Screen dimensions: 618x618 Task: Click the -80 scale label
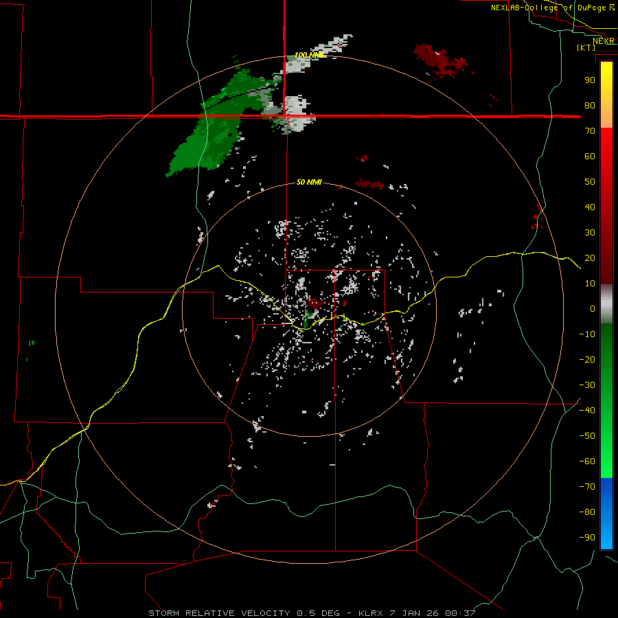click(587, 512)
